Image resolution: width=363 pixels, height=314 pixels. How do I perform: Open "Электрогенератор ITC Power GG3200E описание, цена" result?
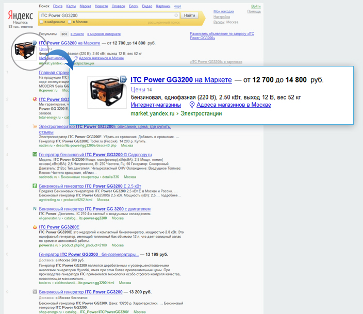pyautogui.click(x=105, y=129)
